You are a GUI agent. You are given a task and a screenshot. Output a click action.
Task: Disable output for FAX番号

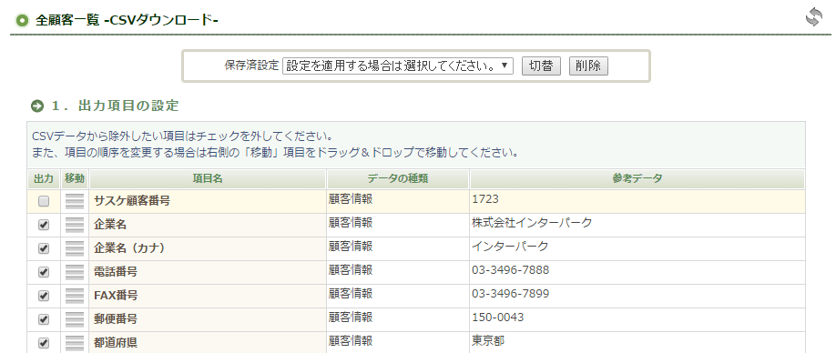click(x=44, y=295)
